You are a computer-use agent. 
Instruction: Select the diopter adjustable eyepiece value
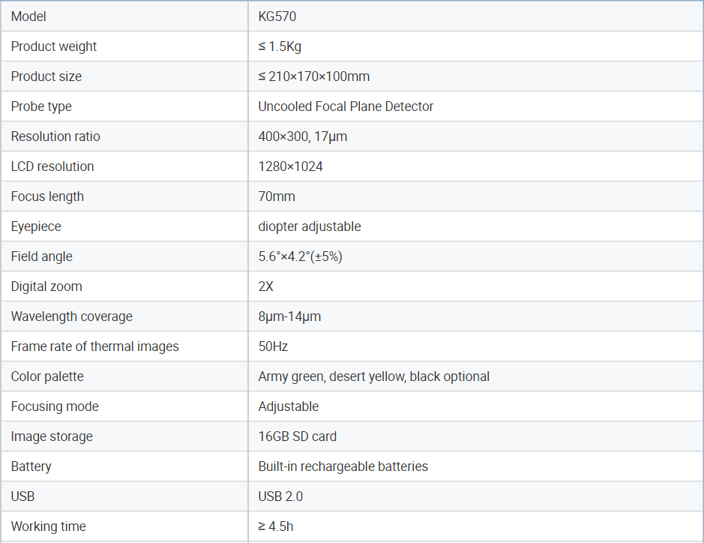coord(310,226)
